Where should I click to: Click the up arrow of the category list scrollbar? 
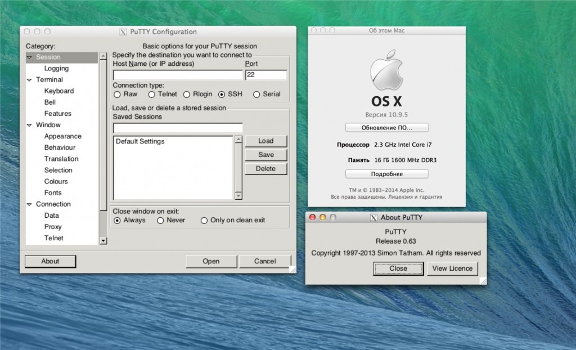103,55
